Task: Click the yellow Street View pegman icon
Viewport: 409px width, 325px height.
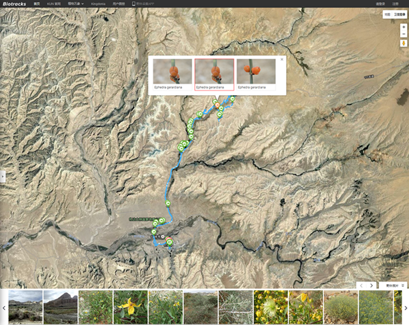Action: click(x=404, y=44)
